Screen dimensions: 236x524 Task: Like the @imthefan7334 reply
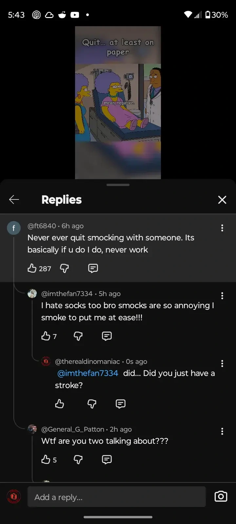click(x=46, y=336)
